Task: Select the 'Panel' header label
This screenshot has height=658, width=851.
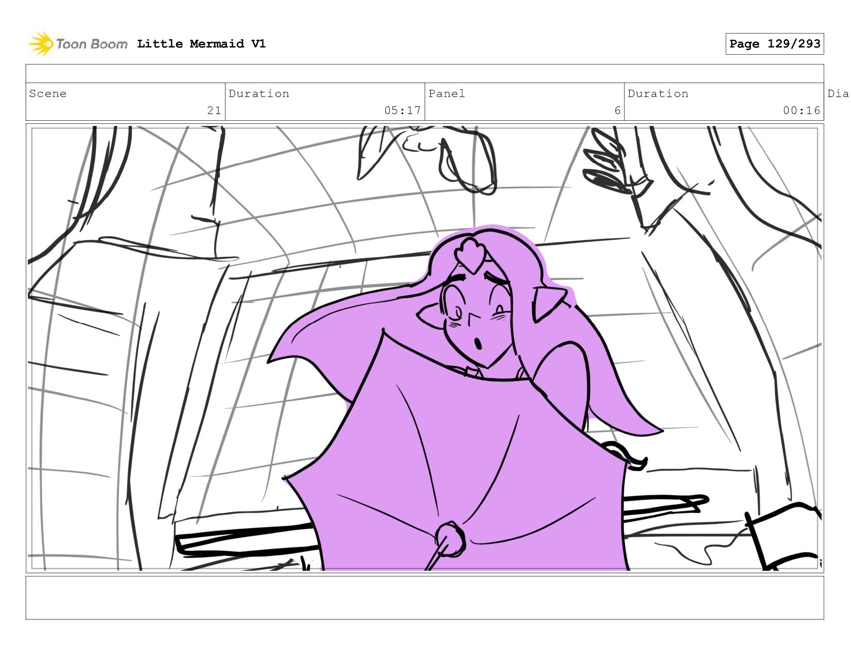Action: click(x=447, y=93)
